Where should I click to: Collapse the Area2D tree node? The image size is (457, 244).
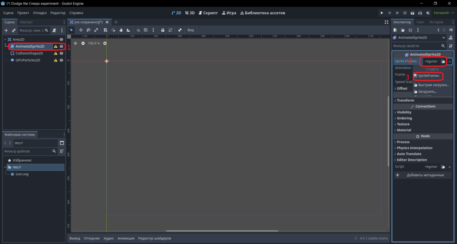(x=5, y=39)
